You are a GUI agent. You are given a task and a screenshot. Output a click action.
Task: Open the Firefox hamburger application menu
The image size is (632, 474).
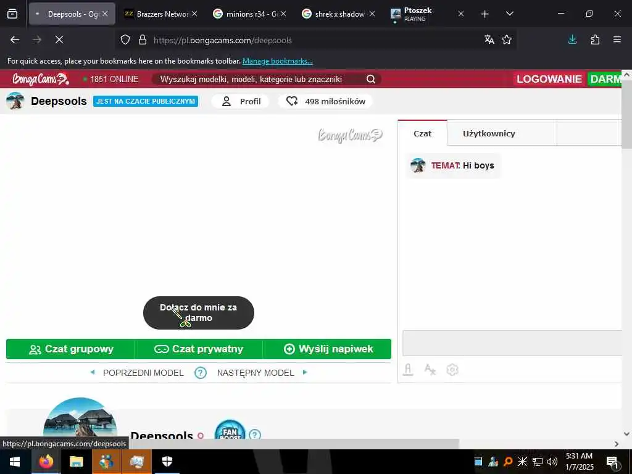coord(617,39)
